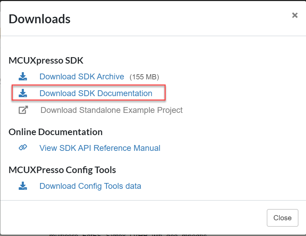Follow the Download Config Tools data link
Screen dimensions: 306x236
click(90, 186)
